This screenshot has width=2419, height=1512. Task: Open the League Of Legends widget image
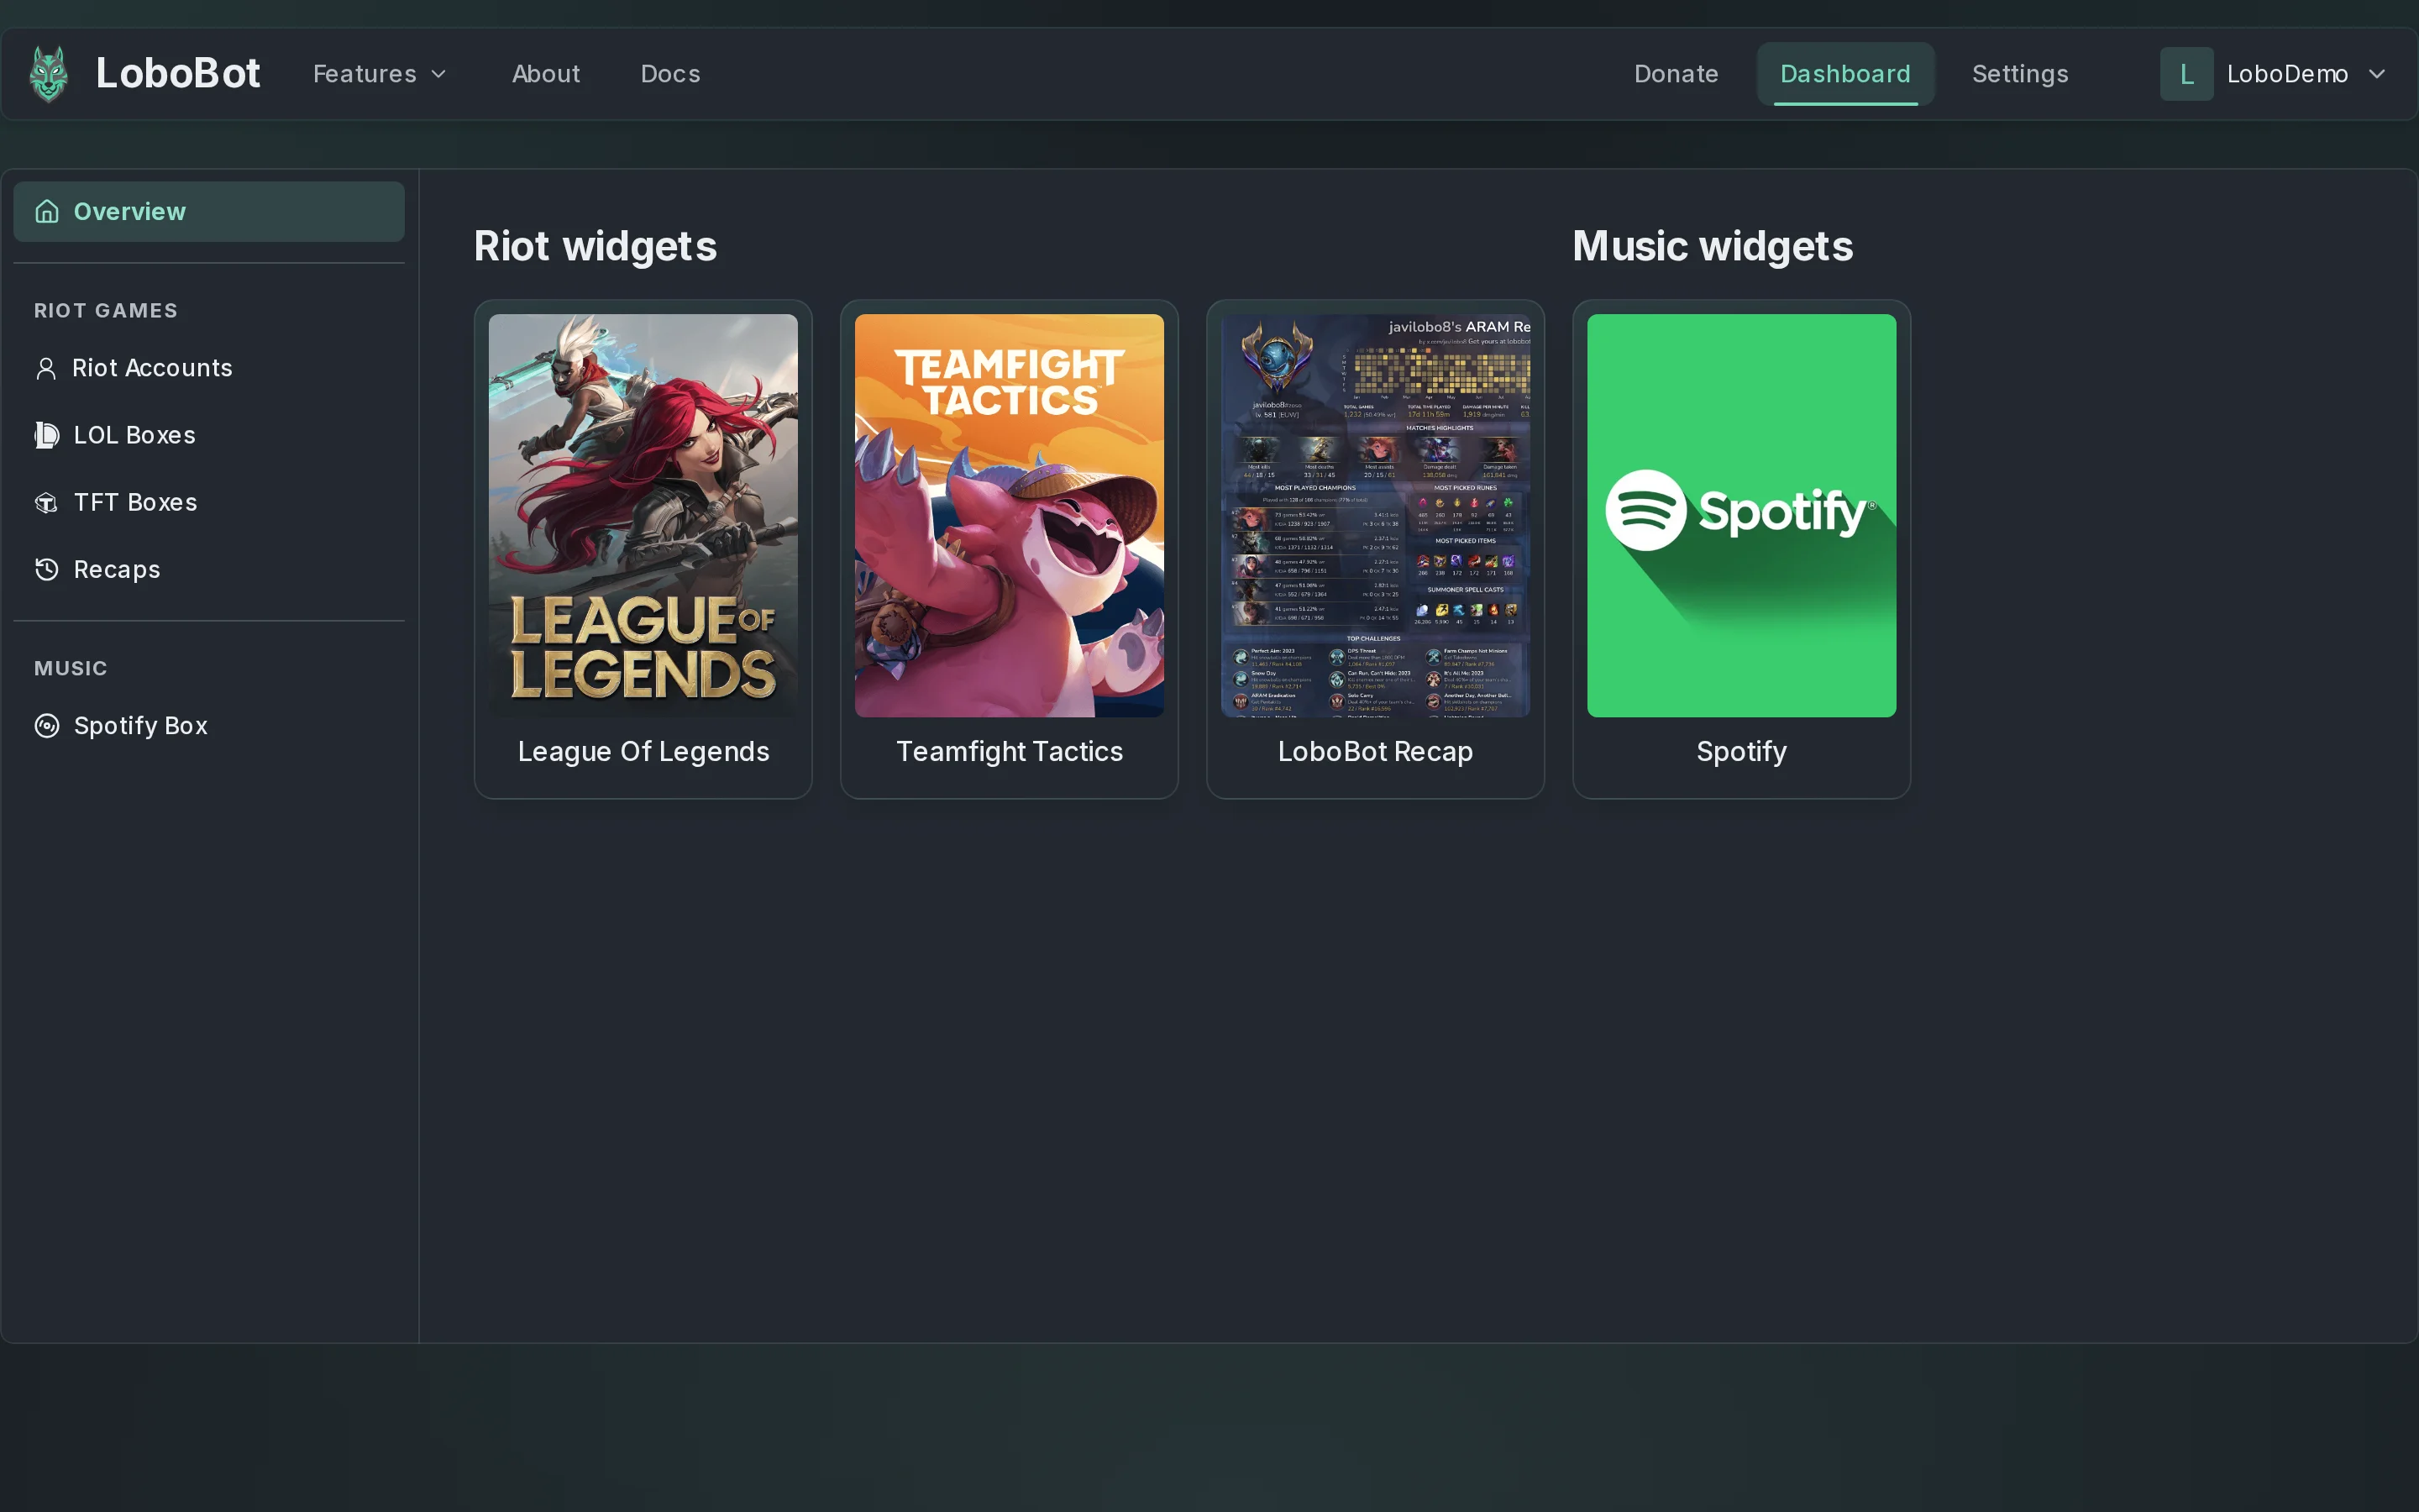click(x=643, y=516)
